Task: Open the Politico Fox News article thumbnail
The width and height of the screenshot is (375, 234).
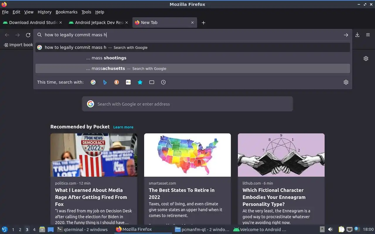Action: 94,155
